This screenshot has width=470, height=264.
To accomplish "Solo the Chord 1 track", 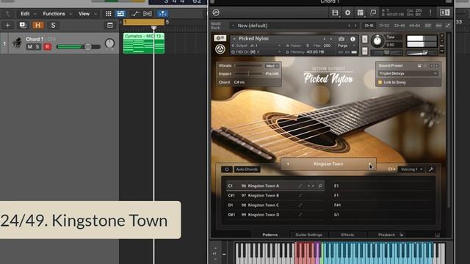I will [x=37, y=47].
